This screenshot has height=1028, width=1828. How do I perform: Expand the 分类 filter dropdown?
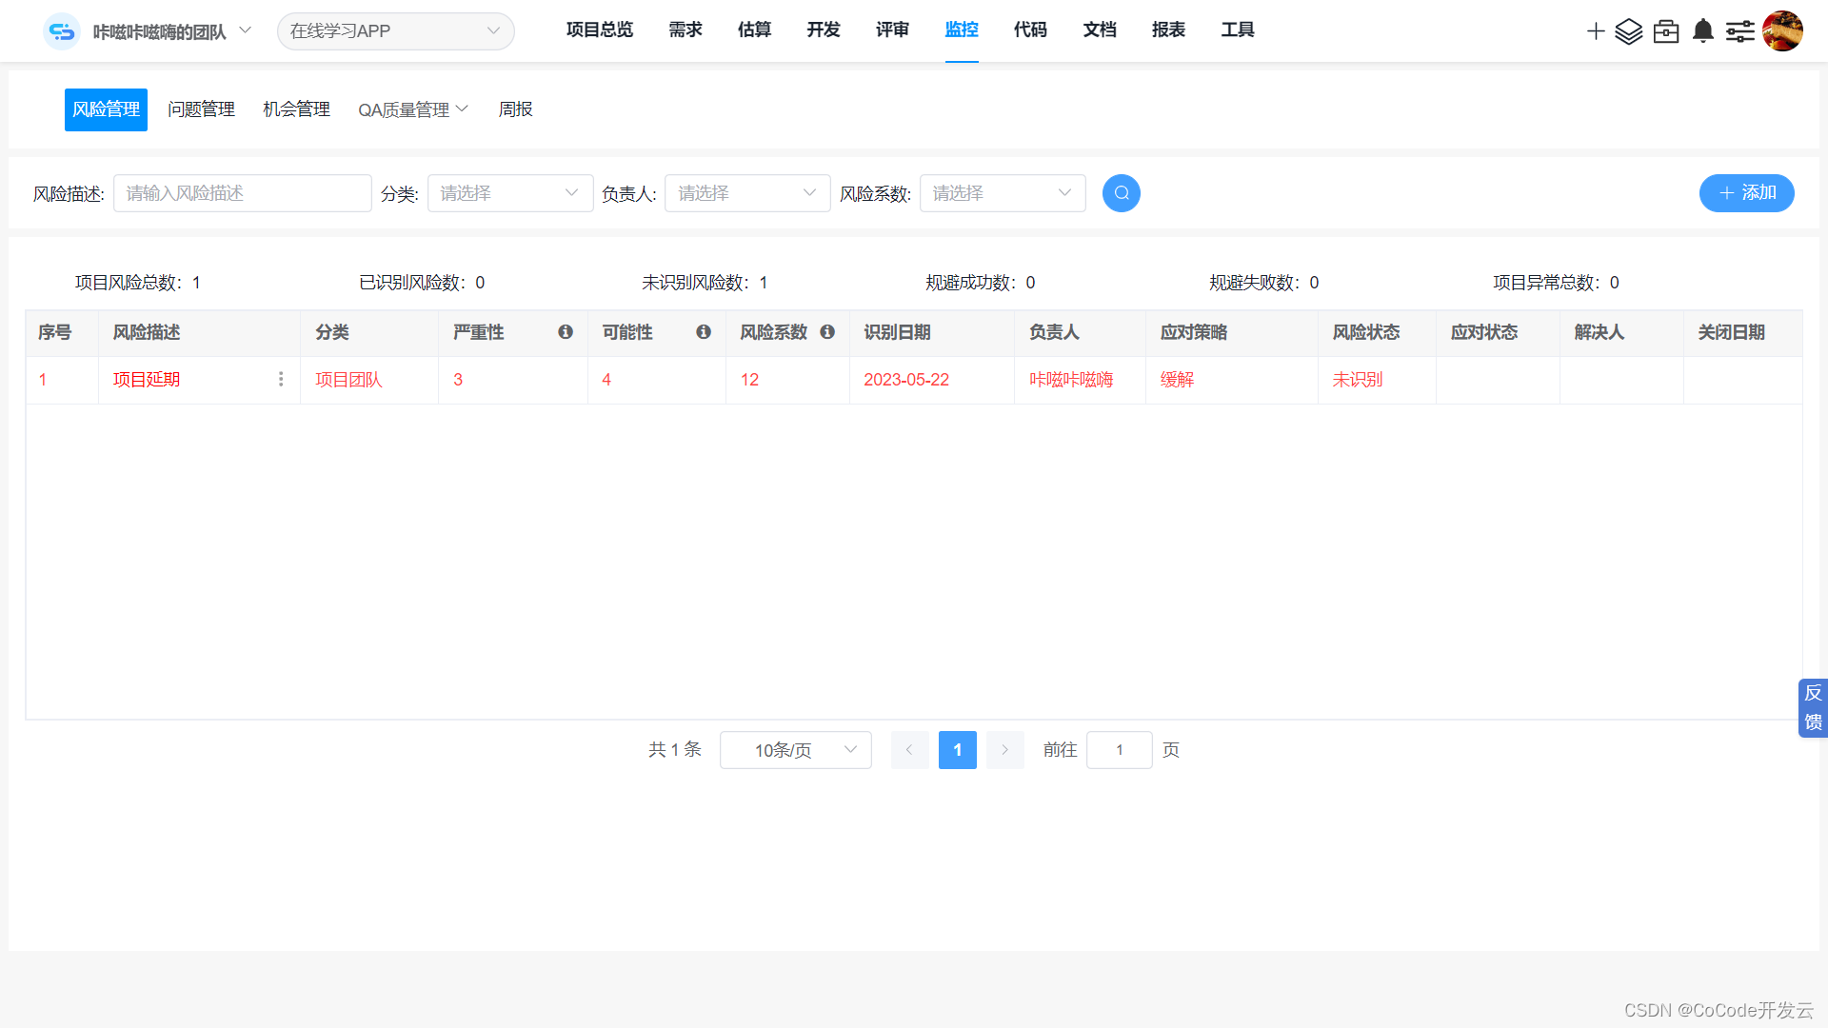coord(510,193)
